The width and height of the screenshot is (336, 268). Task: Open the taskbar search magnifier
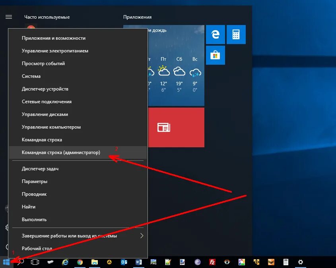point(20,262)
